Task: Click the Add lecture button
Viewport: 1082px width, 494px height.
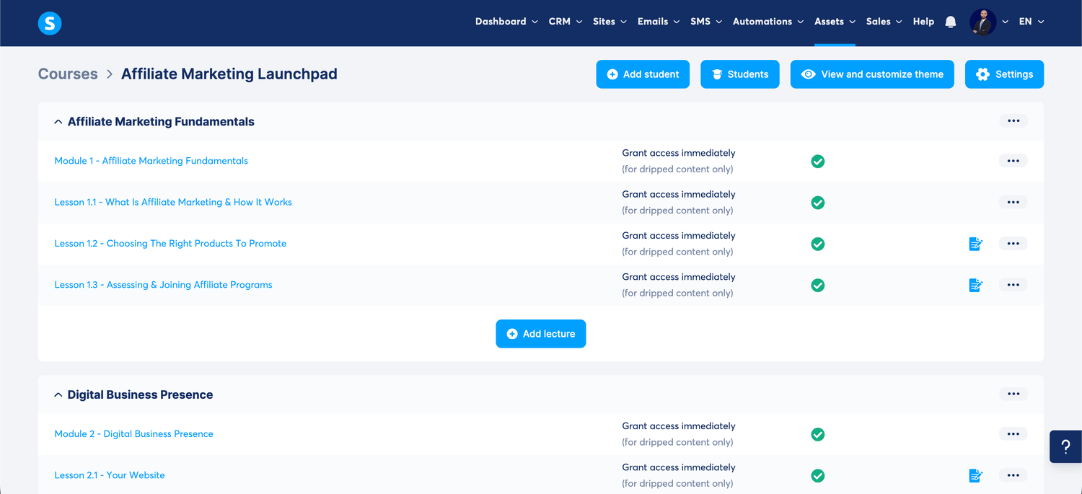Action: click(x=540, y=333)
